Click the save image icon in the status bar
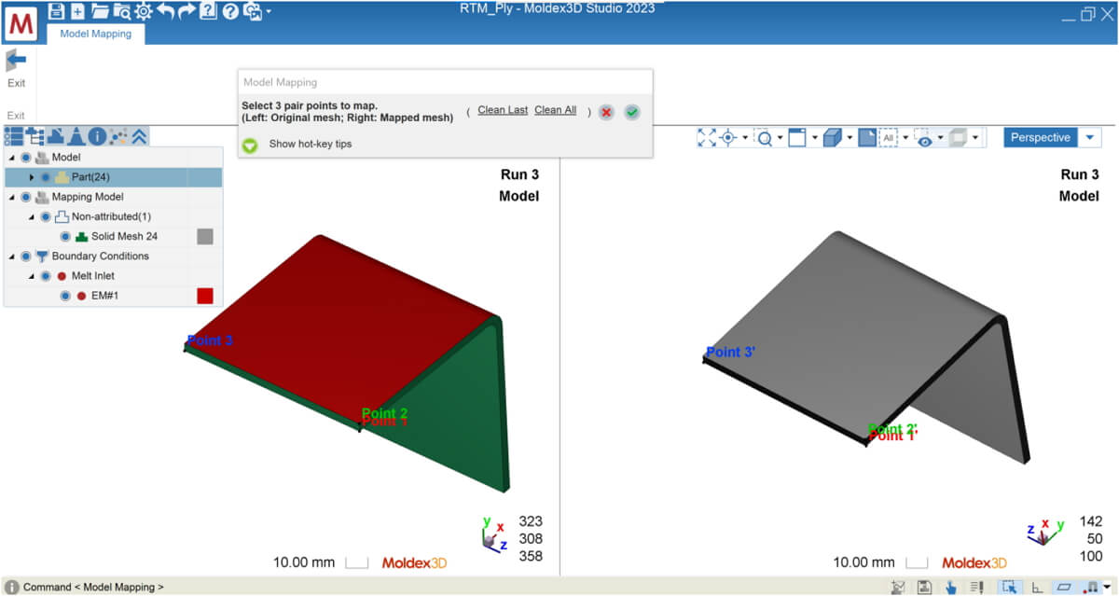The height and width of the screenshot is (596, 1119). pyautogui.click(x=923, y=587)
